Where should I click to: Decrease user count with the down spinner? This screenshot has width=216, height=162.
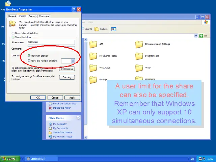73,62
